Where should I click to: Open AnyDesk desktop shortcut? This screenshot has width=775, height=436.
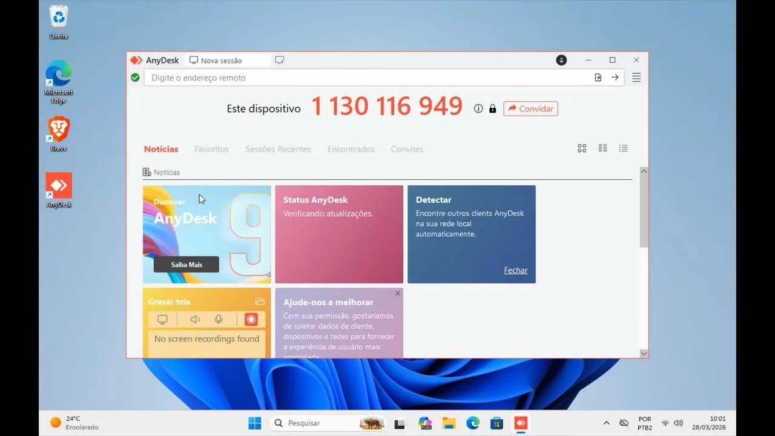click(59, 190)
